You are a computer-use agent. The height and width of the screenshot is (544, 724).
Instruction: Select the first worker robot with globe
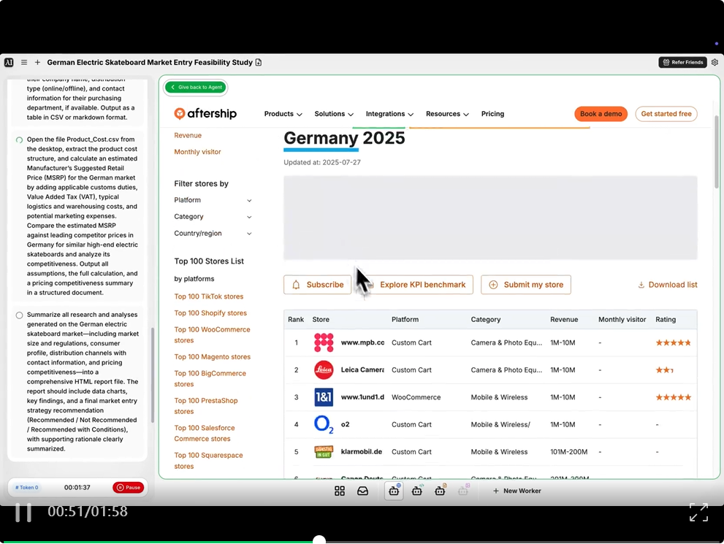(394, 491)
